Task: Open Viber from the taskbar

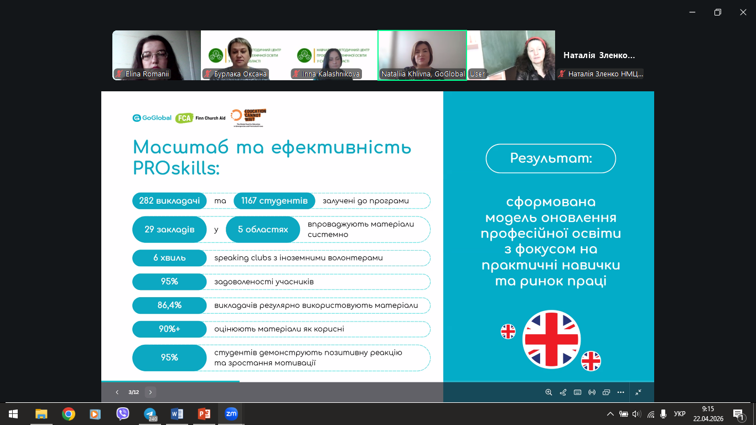Action: (122, 414)
